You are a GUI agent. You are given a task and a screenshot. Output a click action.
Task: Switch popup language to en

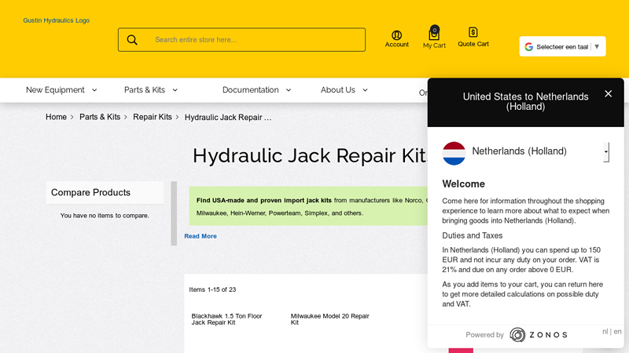617,331
